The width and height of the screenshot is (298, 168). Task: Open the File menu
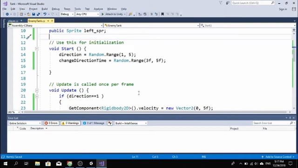tap(5, 9)
